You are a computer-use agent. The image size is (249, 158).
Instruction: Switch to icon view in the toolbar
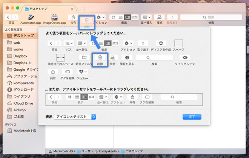pyautogui.click(x=113, y=17)
